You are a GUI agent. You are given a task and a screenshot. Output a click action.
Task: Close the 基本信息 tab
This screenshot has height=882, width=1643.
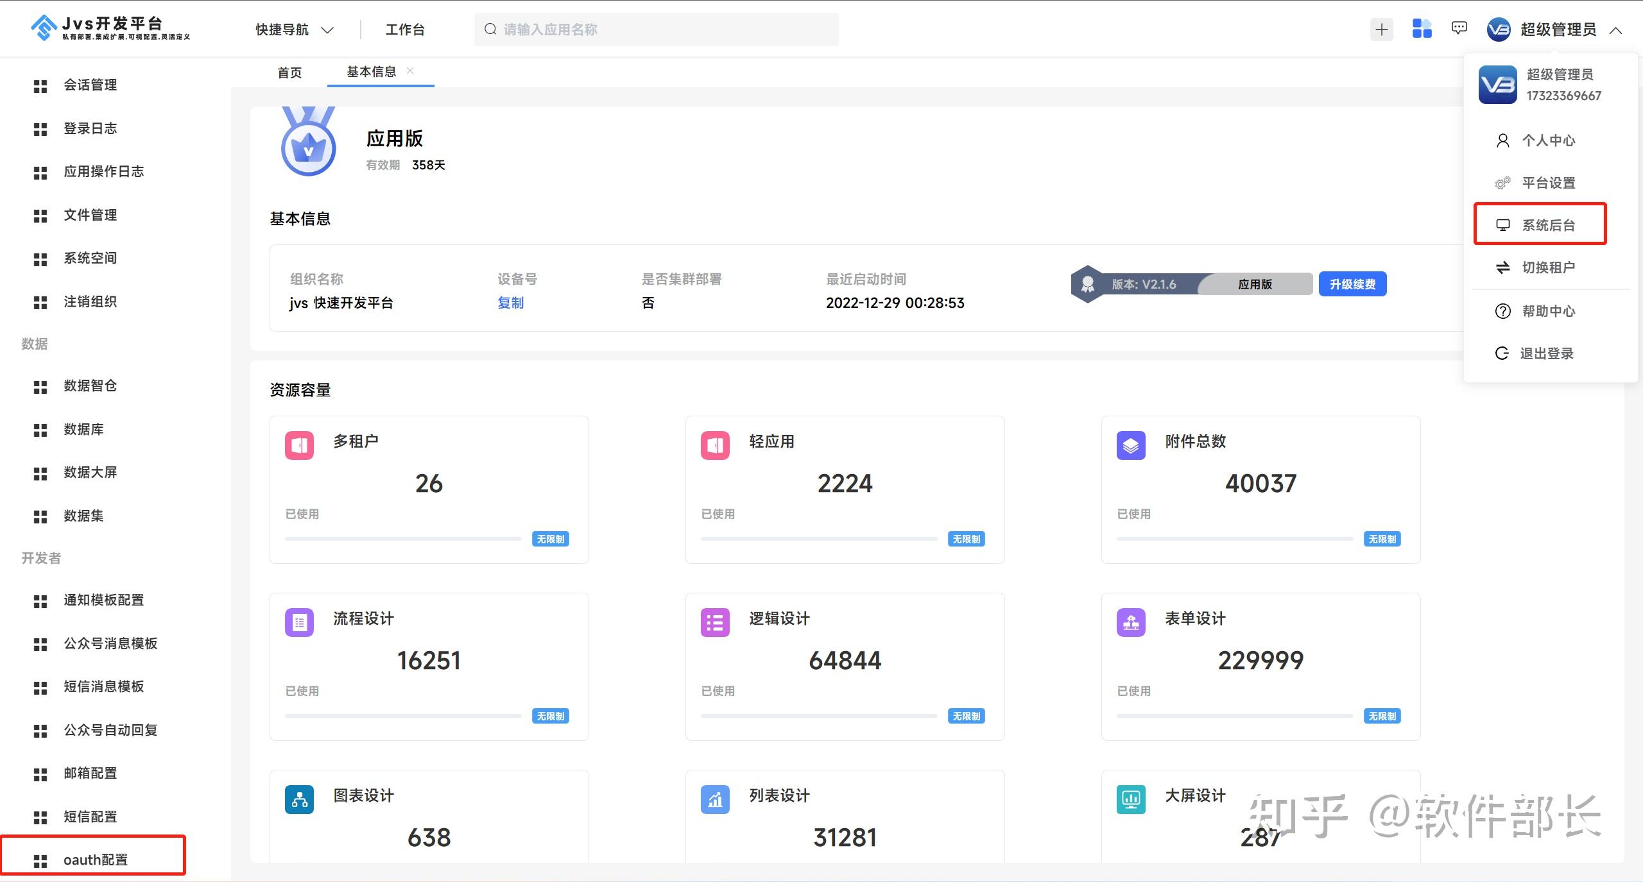411,71
